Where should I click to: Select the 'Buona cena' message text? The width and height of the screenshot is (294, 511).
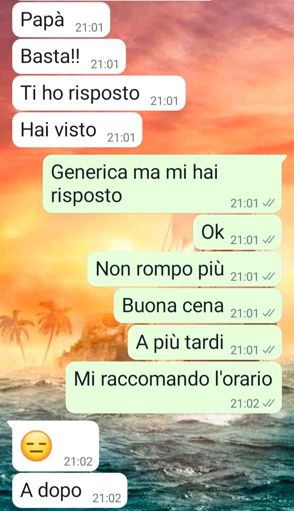click(x=173, y=306)
